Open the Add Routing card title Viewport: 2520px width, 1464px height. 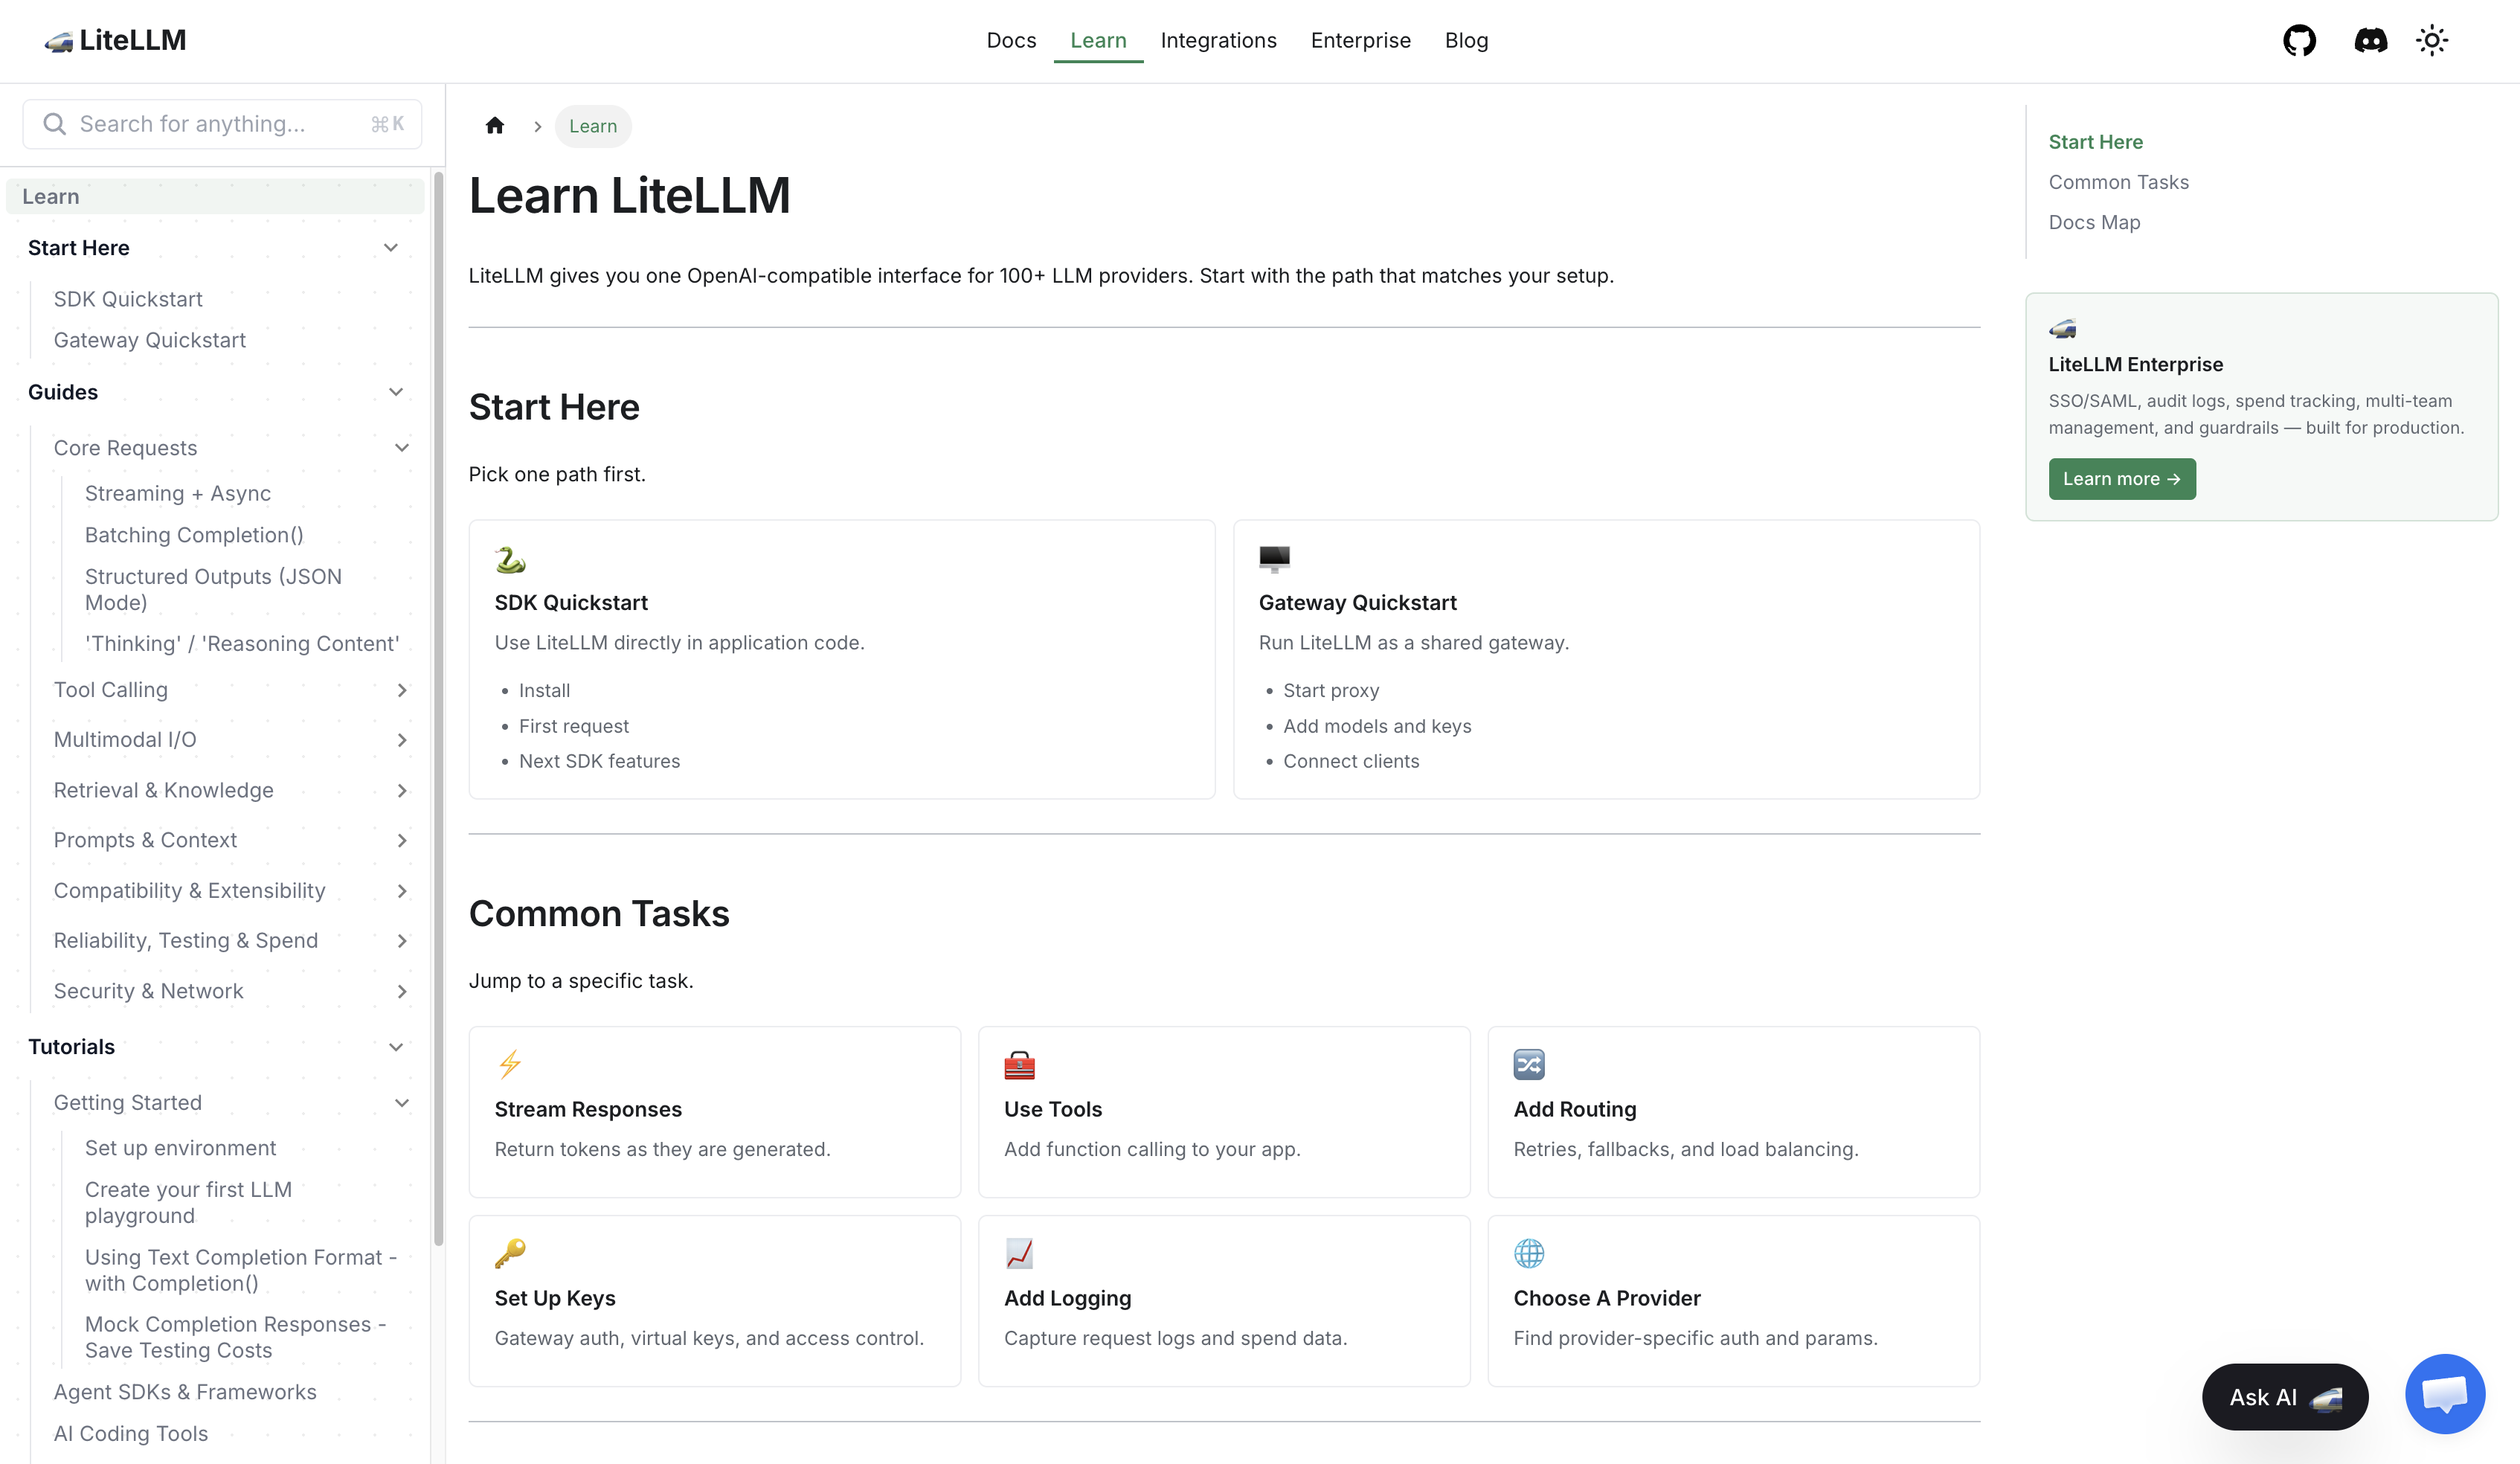(x=1575, y=1110)
